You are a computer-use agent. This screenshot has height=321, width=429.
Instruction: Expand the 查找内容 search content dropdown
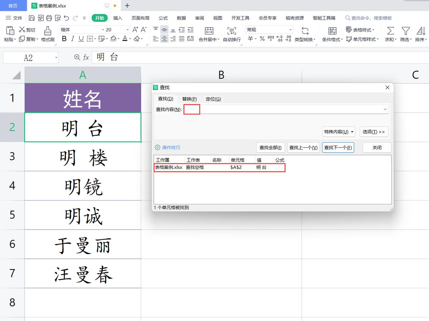pos(385,109)
